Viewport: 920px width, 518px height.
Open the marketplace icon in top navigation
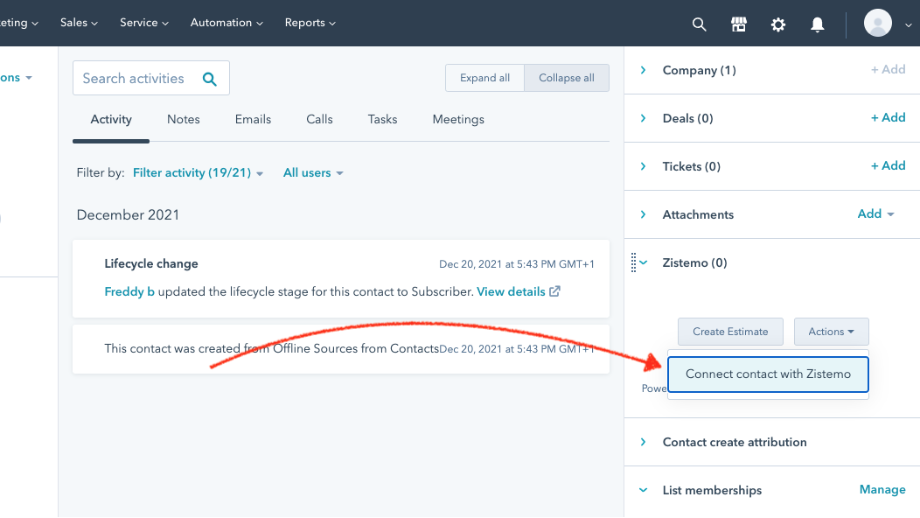[739, 24]
